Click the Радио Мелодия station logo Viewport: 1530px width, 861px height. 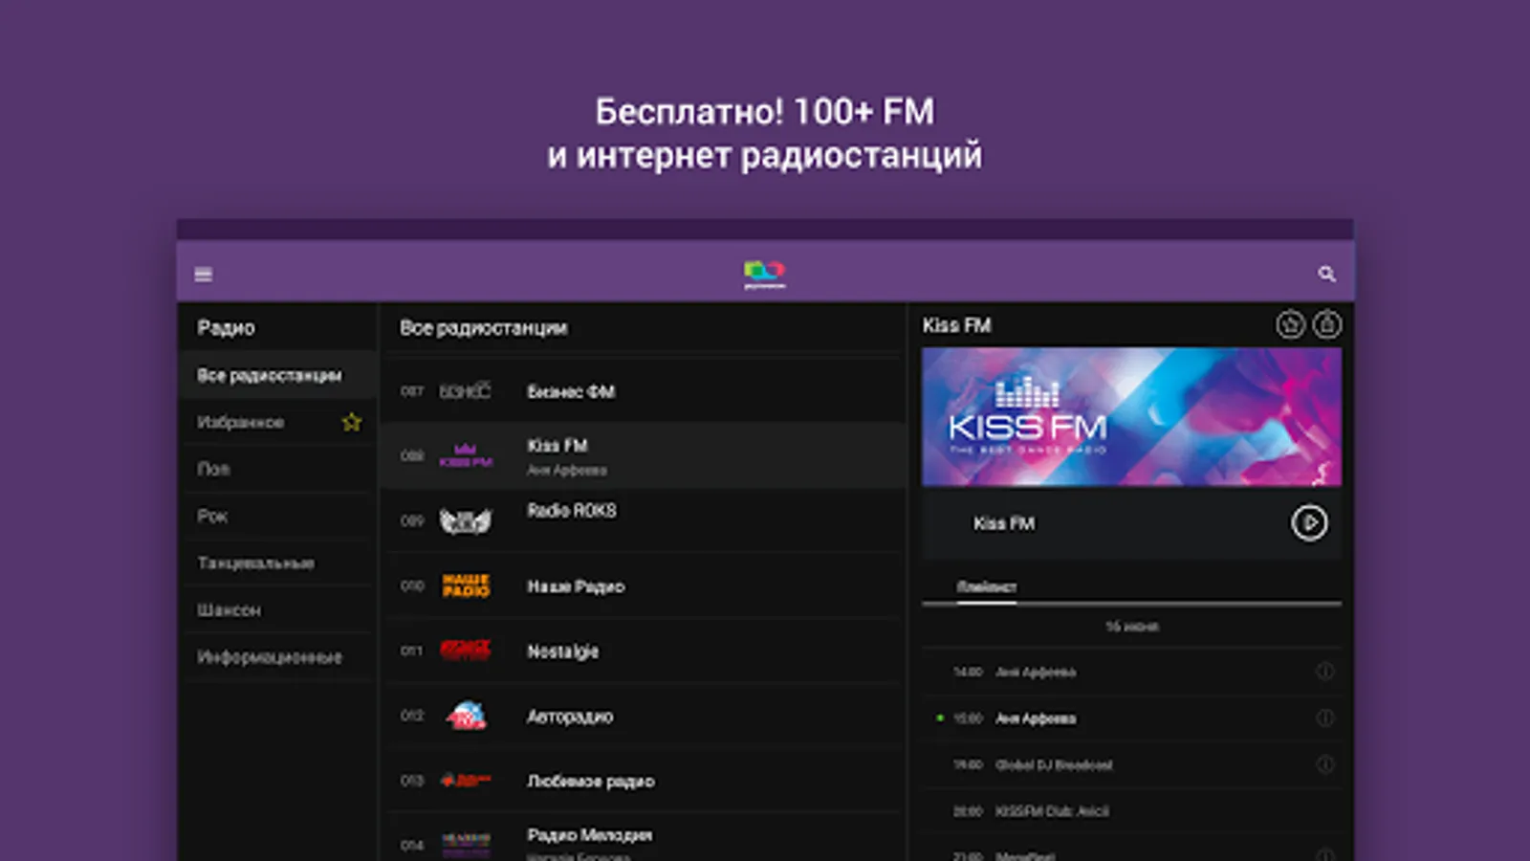[x=466, y=845]
